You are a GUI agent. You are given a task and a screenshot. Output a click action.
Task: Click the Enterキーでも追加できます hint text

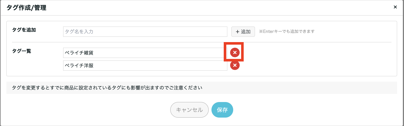[x=287, y=31]
